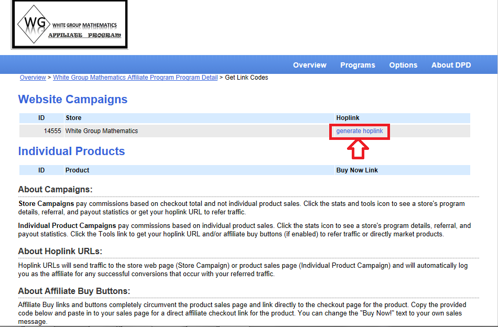The width and height of the screenshot is (498, 327).
Task: Click the Overview breadcrumb link
Action: pyautogui.click(x=33, y=78)
